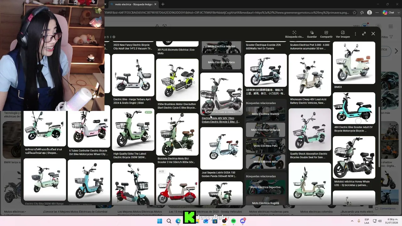Open Copilot Chat in browser toolbar

[x=388, y=13]
